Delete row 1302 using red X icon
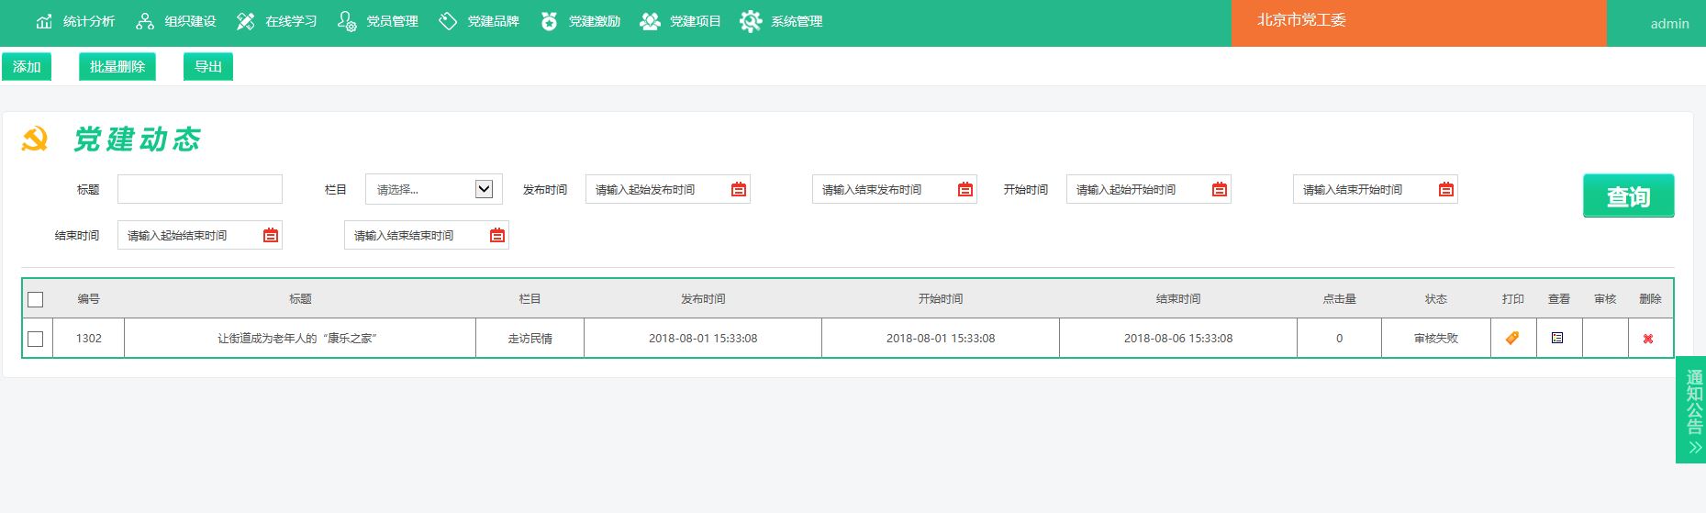Screen dimensions: 1706x513 point(1648,339)
